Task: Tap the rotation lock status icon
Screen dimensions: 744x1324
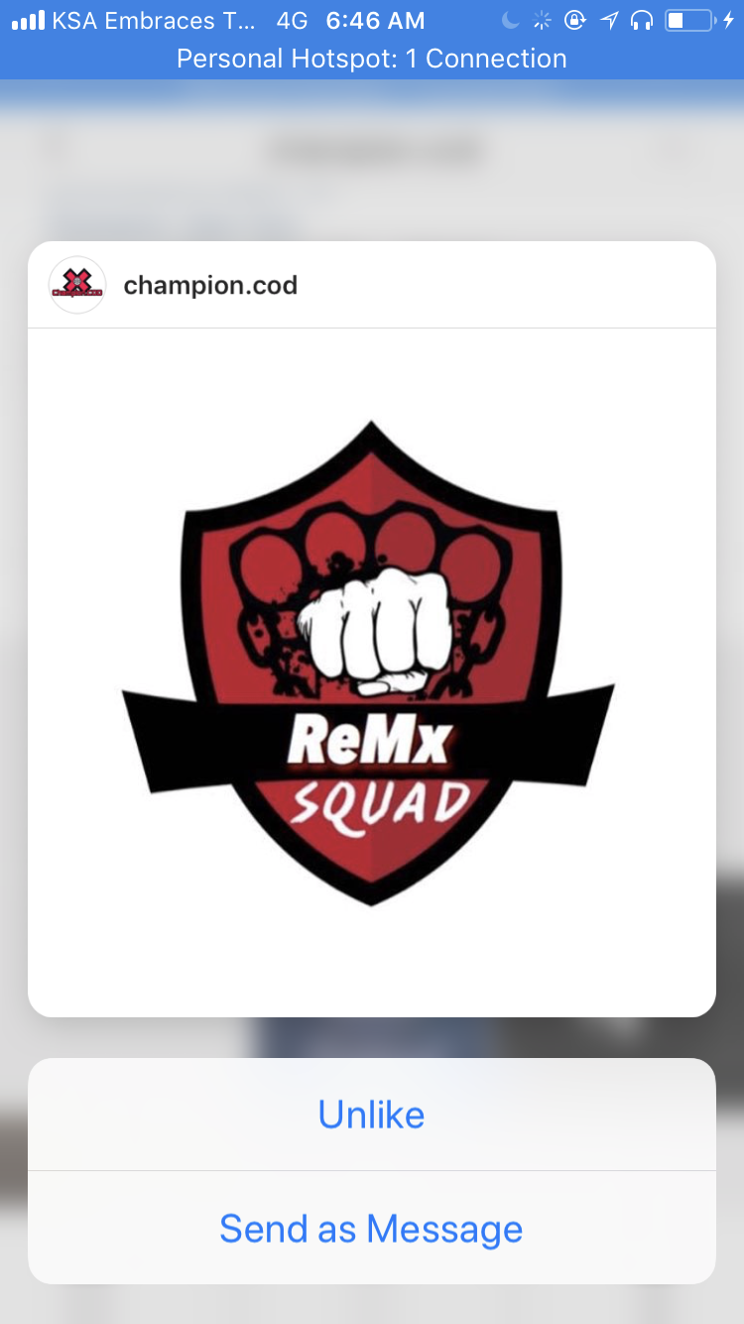Action: click(x=575, y=20)
